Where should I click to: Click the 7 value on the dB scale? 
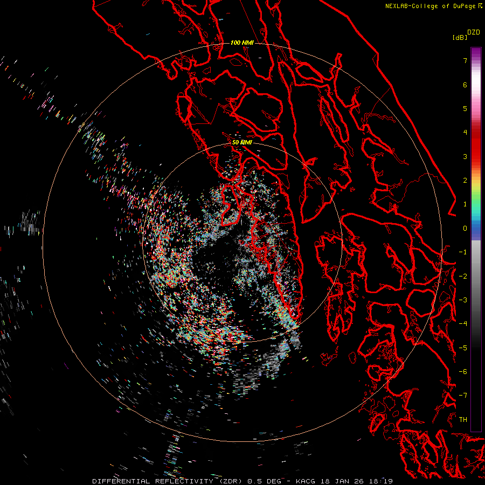[465, 60]
